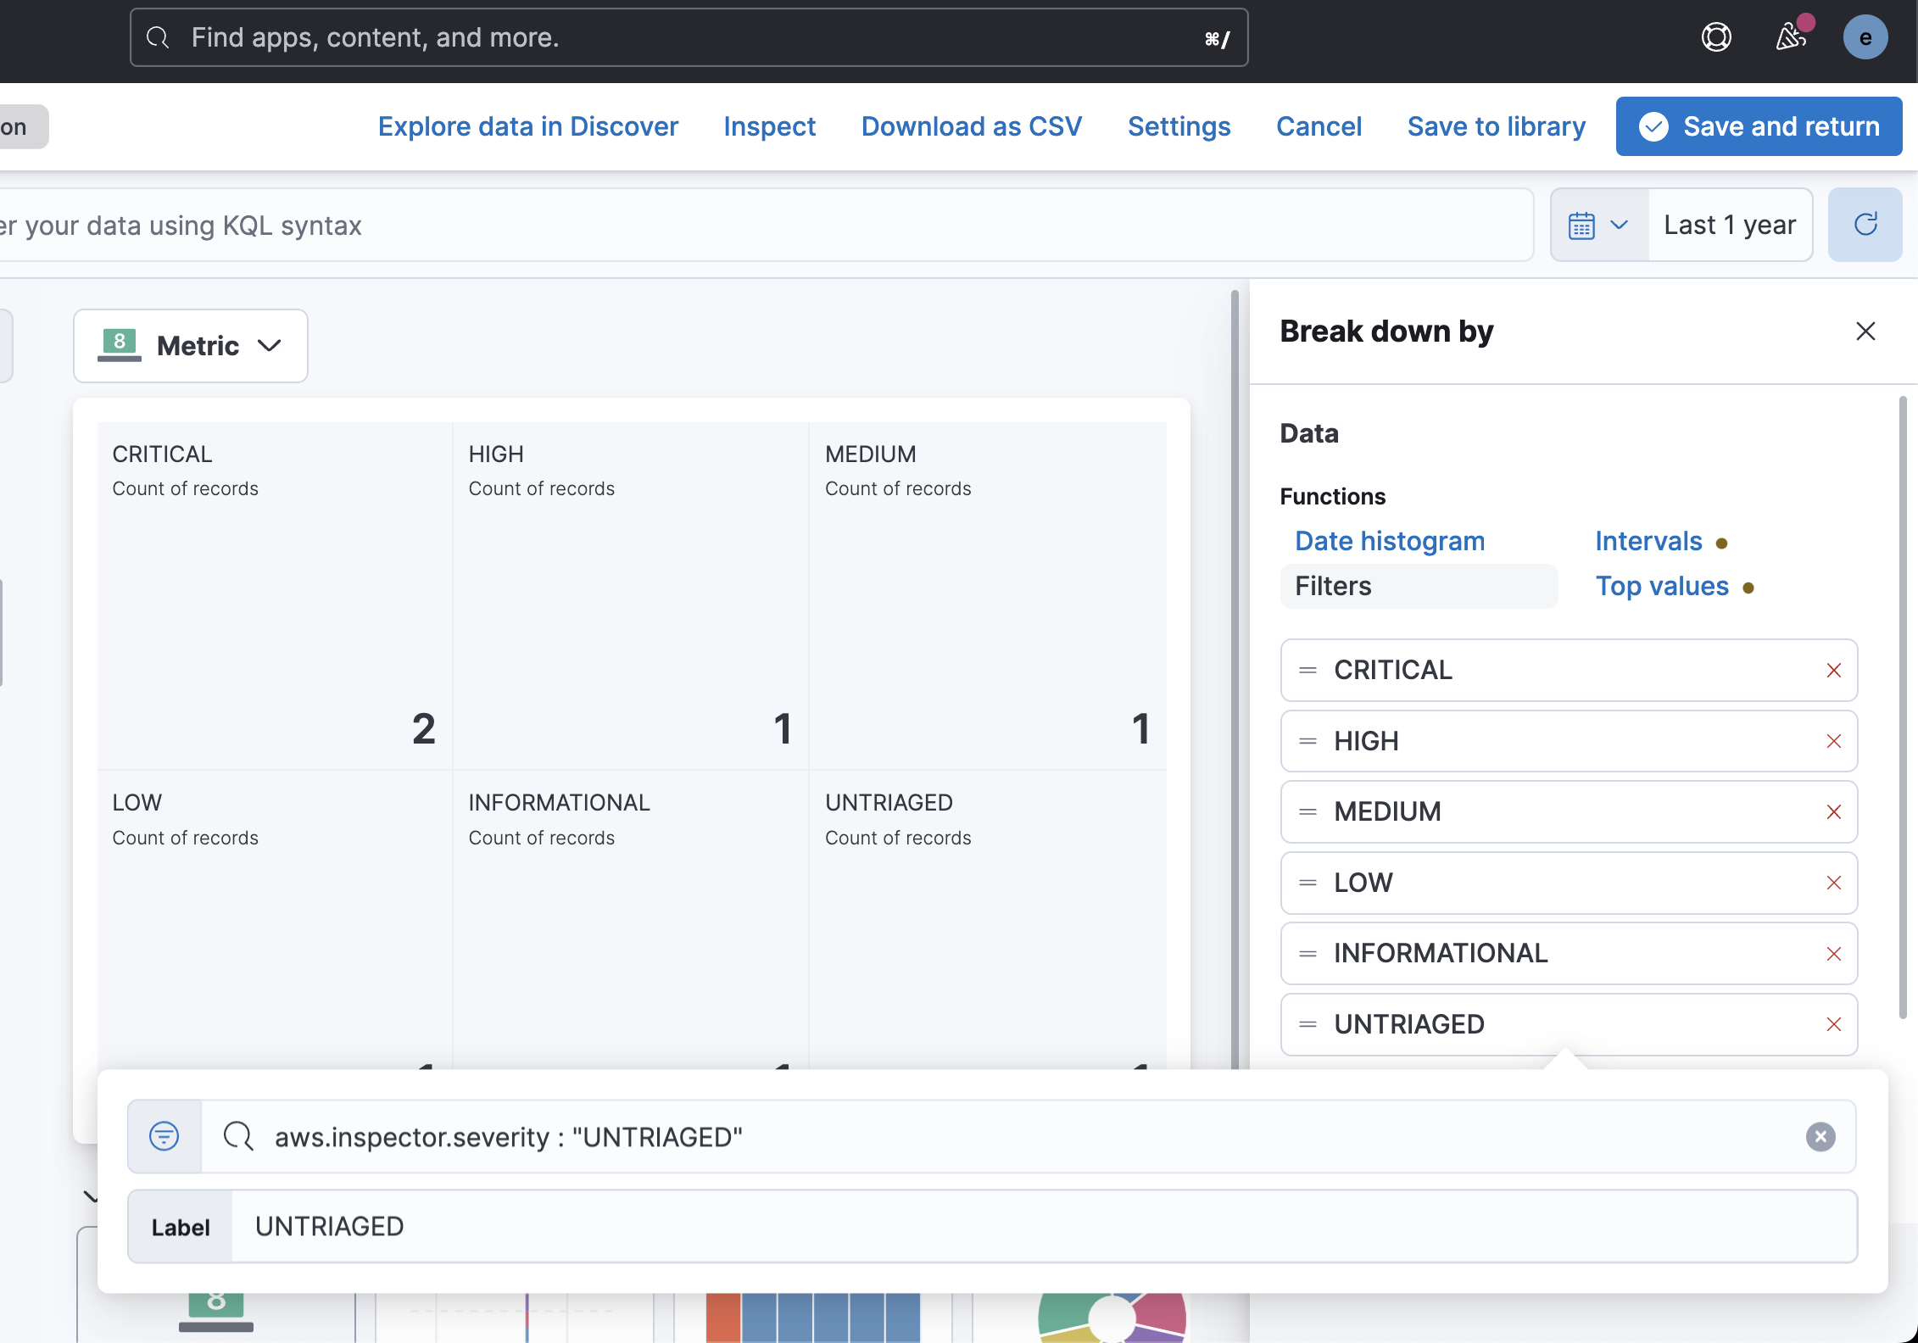Image resolution: width=1918 pixels, height=1343 pixels.
Task: Click the user avatar e
Action: (1865, 37)
